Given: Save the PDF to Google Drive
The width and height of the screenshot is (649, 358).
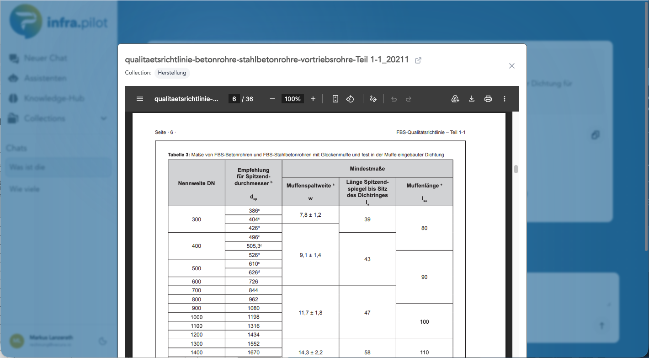Looking at the screenshot, I should coord(455,99).
